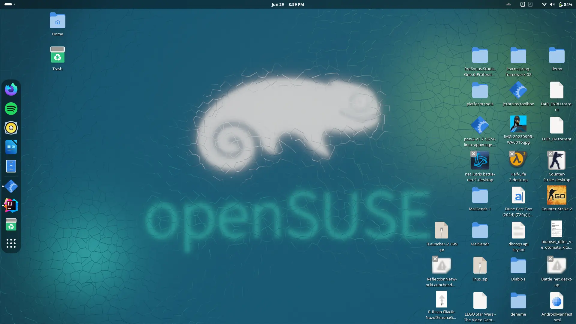576x324 pixels.
Task: Open the Trash icon in the dock
Action: pyautogui.click(x=11, y=225)
